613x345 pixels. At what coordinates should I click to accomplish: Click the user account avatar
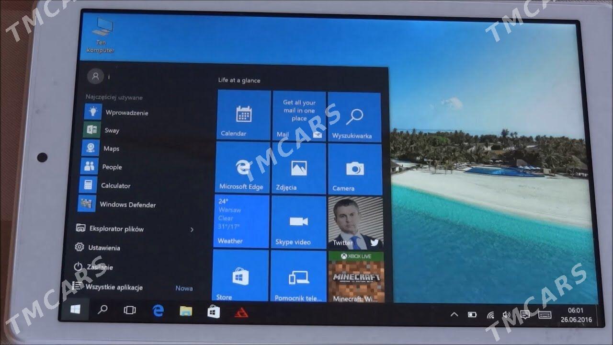pyautogui.click(x=95, y=76)
